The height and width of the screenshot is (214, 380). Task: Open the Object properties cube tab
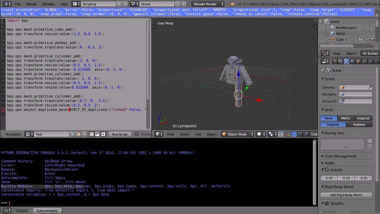pyautogui.click(x=358, y=61)
